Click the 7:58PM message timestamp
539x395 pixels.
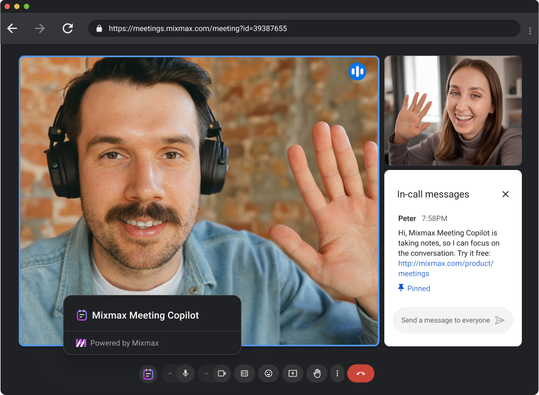[x=435, y=218]
